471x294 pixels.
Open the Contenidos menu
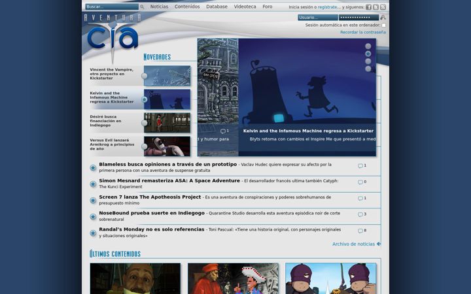coord(187,7)
